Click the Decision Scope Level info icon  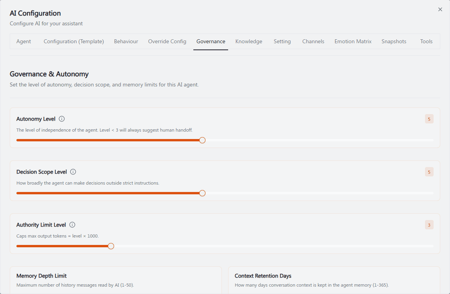pos(73,172)
